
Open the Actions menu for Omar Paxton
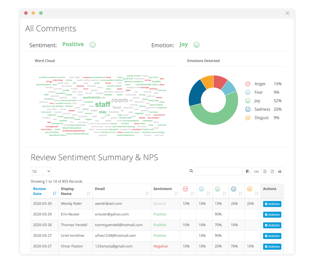point(272,246)
